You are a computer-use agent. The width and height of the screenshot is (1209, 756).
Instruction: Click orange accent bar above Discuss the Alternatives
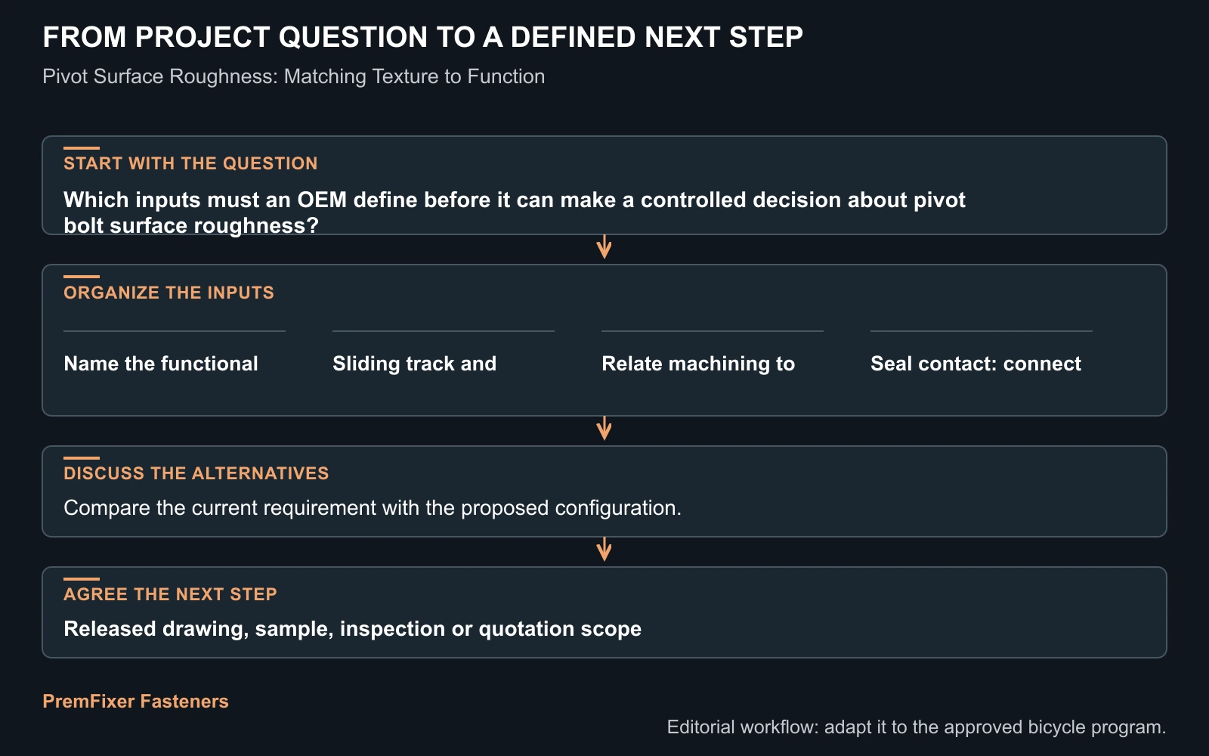tap(82, 458)
